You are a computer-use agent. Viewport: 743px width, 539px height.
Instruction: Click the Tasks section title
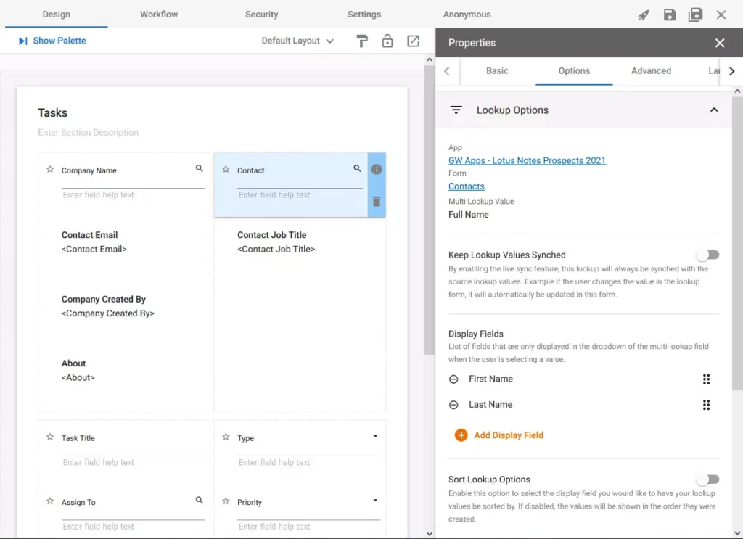pyautogui.click(x=52, y=112)
